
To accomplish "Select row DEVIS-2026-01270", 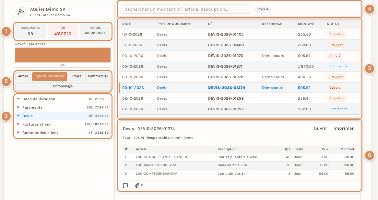I will tap(240, 56).
